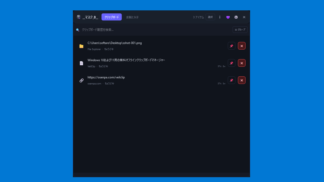The height and width of the screenshot is (182, 324).
Task: Delete the sshot-001.png file path entry
Action: [241, 46]
